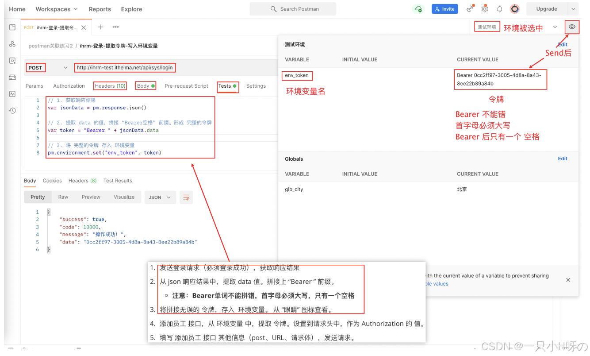Switch to the Tests tab
The width and height of the screenshot is (590, 356).
click(x=228, y=86)
